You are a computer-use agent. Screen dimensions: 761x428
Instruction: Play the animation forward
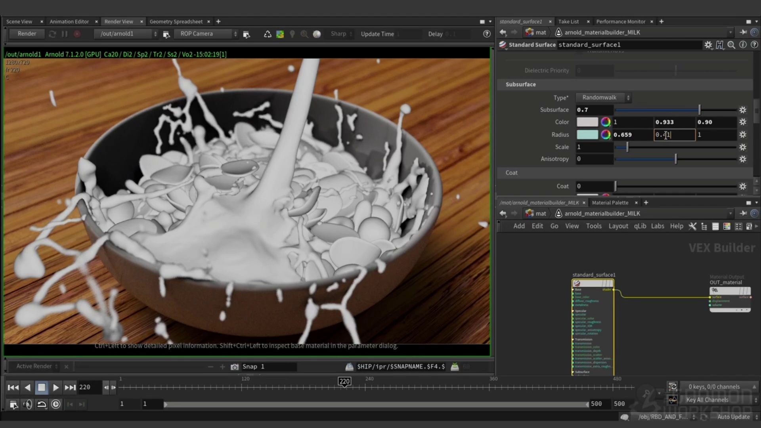point(56,388)
